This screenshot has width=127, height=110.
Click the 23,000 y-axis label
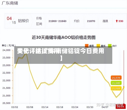coord(6,65)
